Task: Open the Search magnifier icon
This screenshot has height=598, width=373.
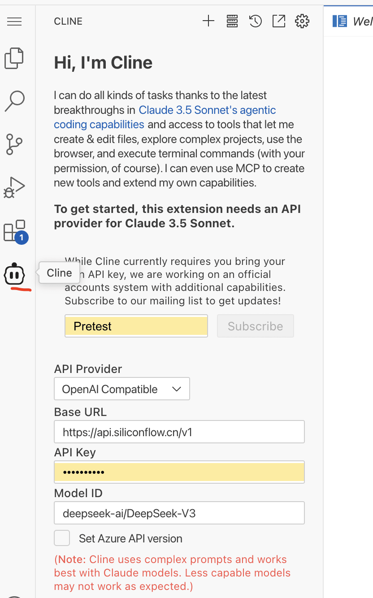Action: point(14,101)
